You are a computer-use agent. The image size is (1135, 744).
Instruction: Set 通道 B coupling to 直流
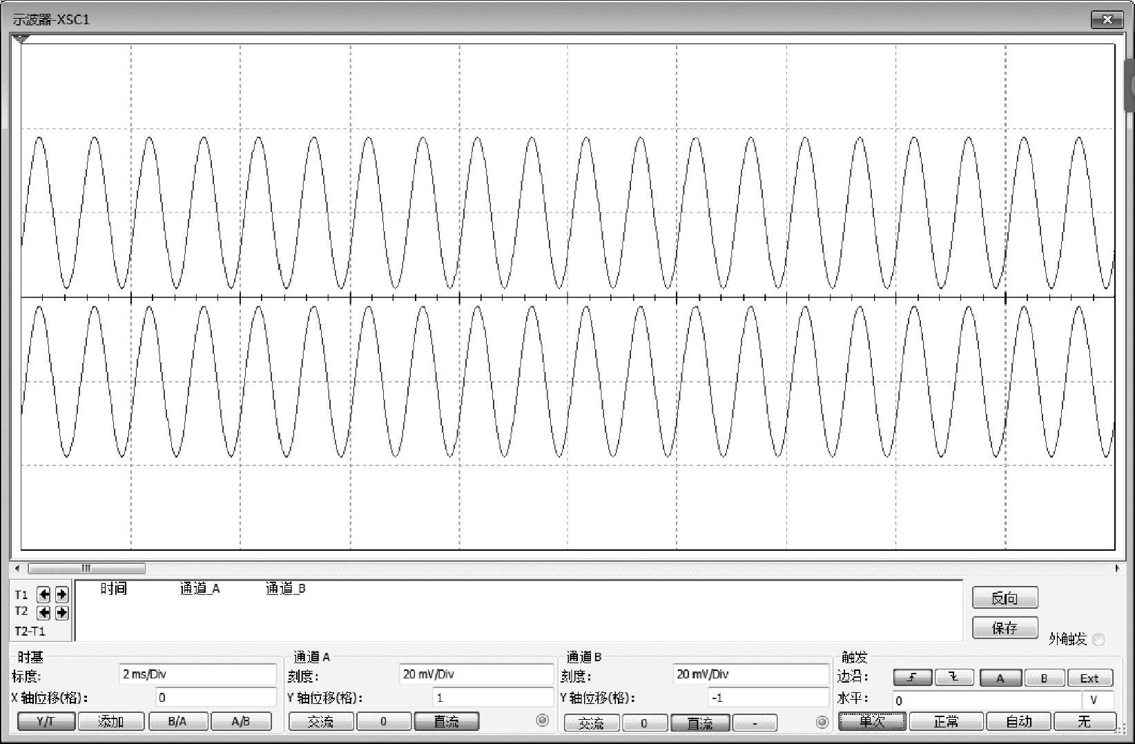click(700, 723)
